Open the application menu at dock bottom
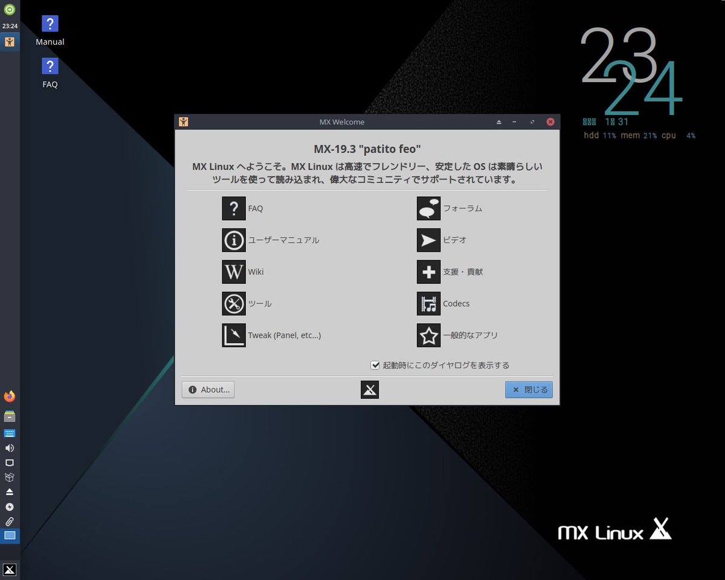 [x=9, y=569]
